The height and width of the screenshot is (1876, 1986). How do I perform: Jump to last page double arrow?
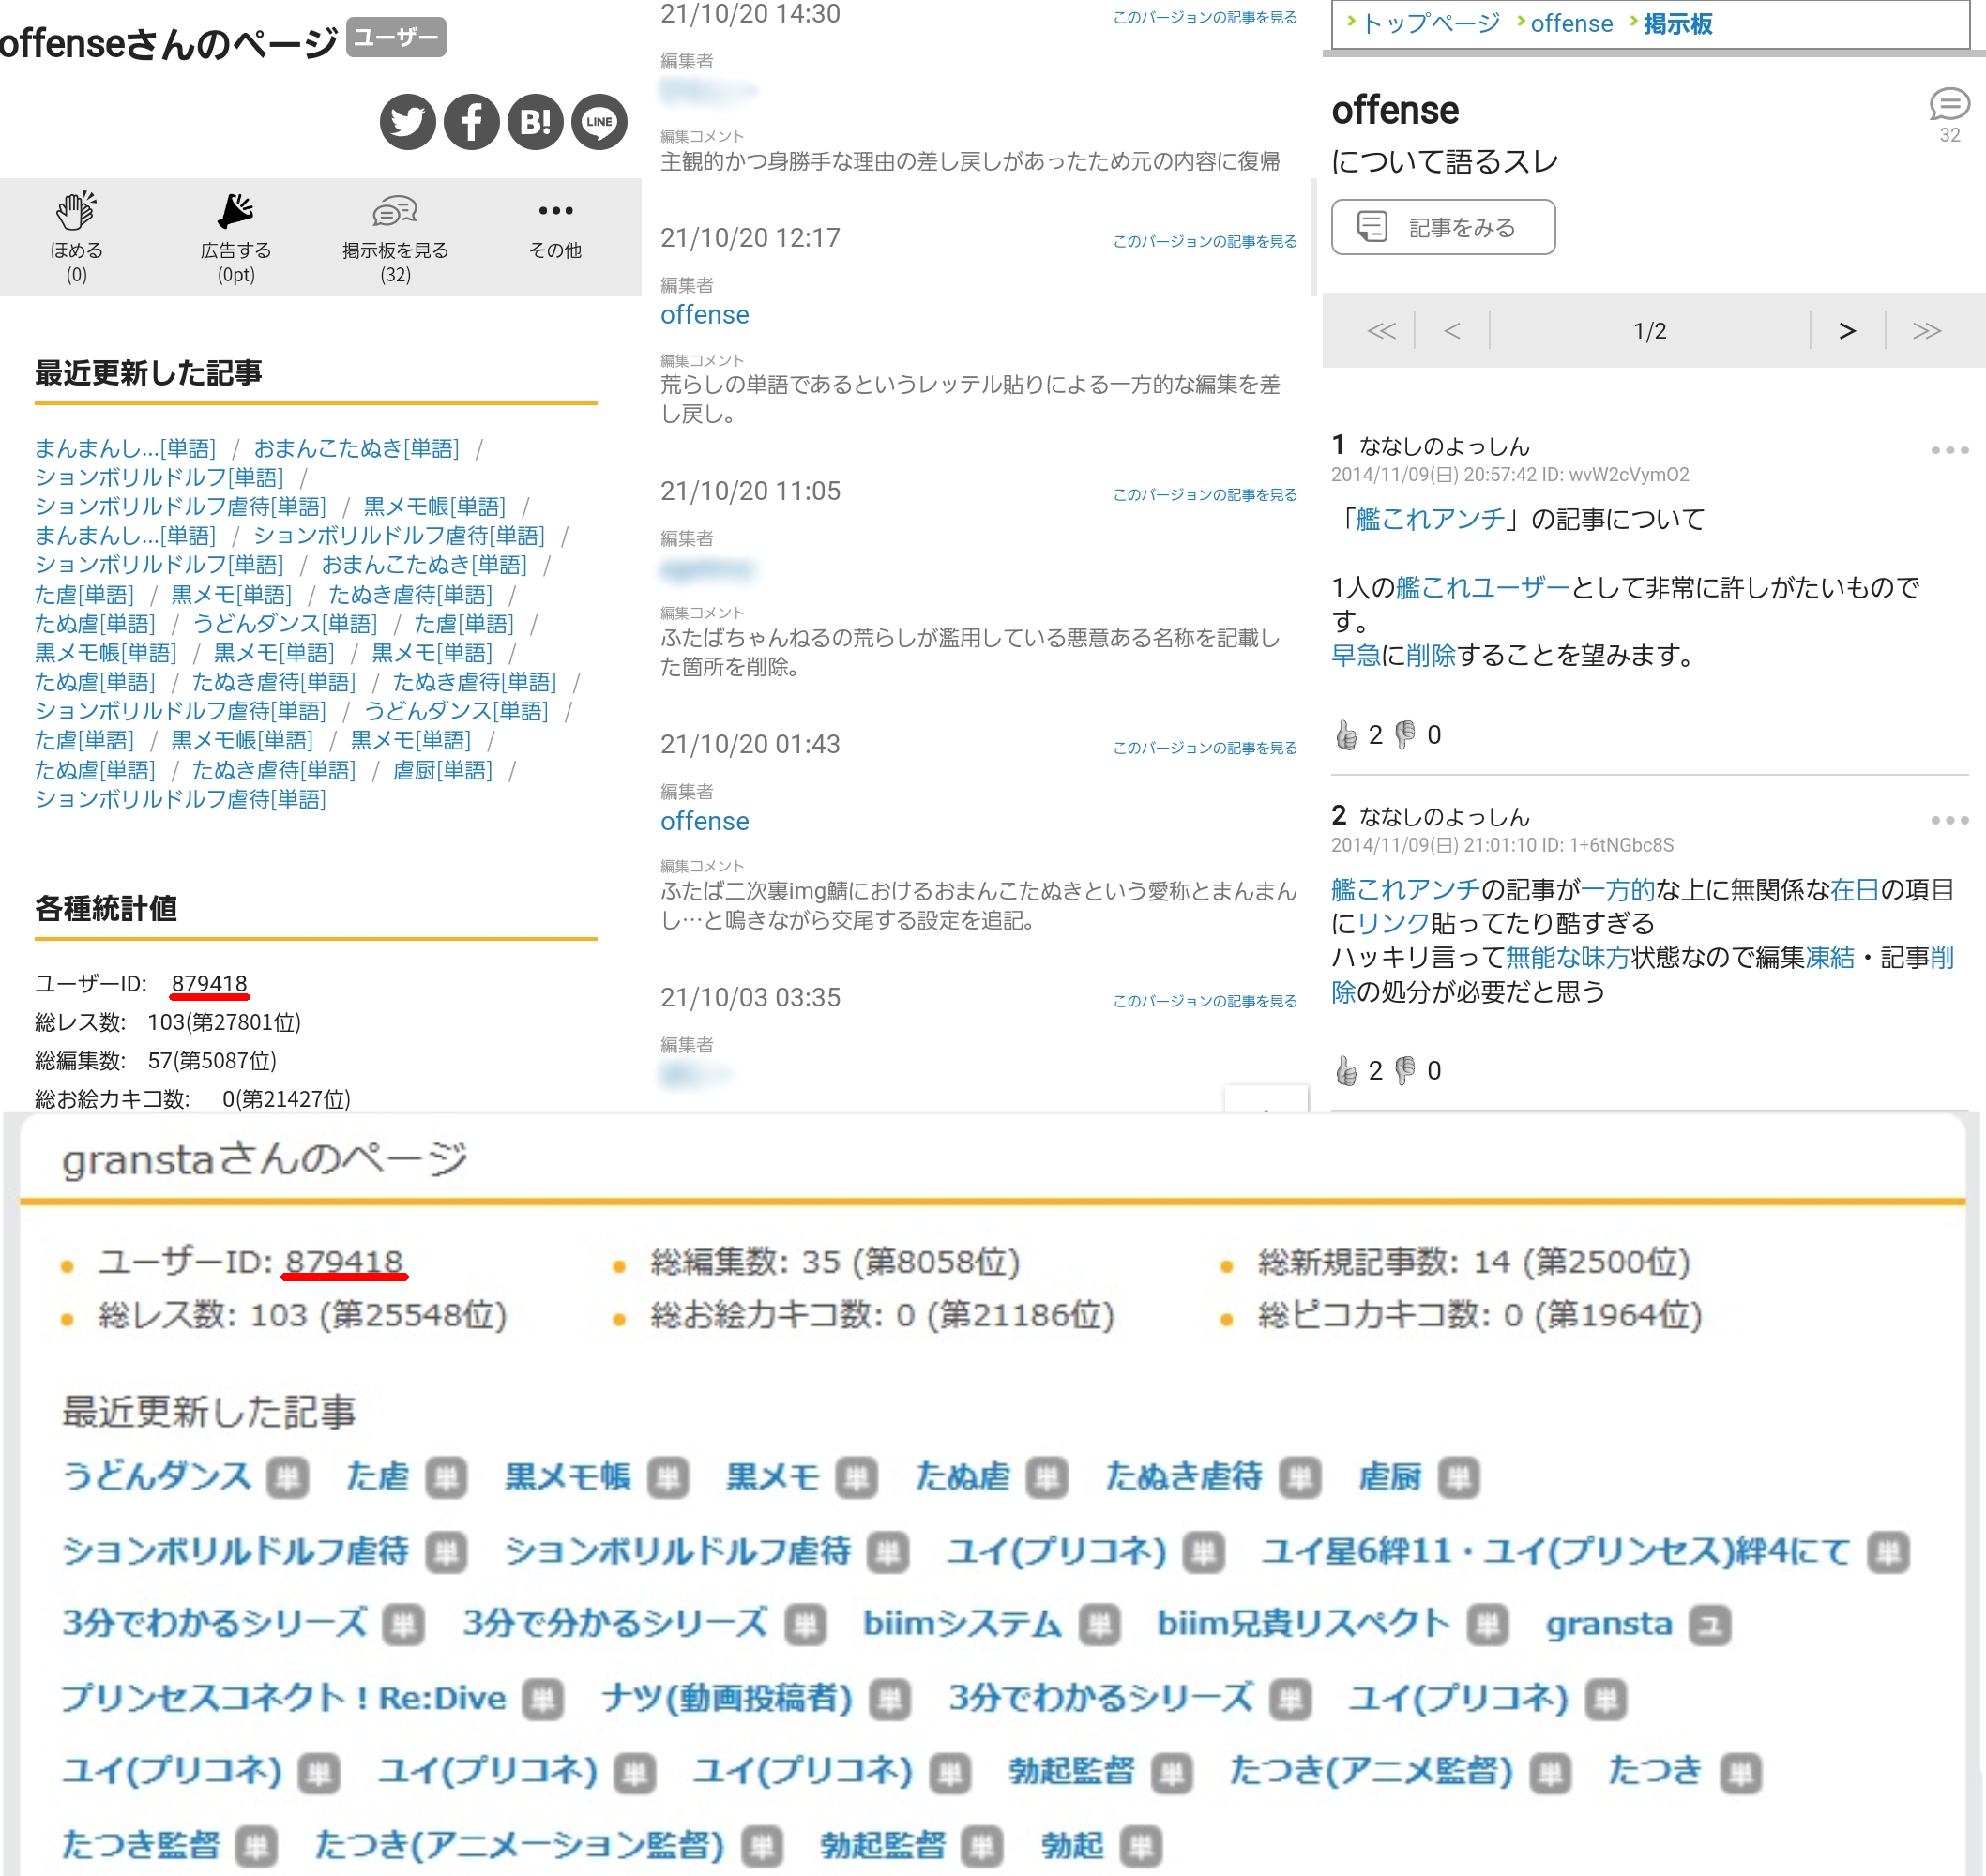[1926, 331]
